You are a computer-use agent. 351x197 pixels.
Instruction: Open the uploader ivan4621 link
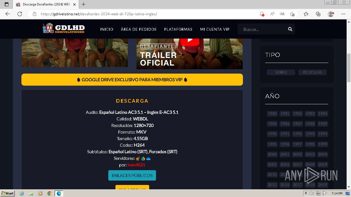coord(136,165)
